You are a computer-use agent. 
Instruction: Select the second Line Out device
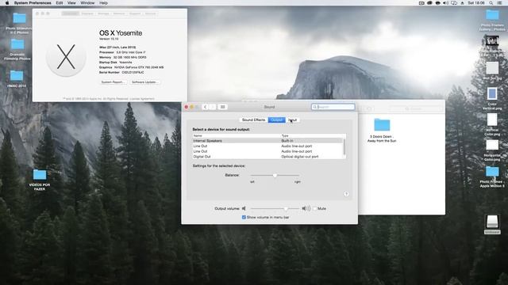(x=267, y=151)
